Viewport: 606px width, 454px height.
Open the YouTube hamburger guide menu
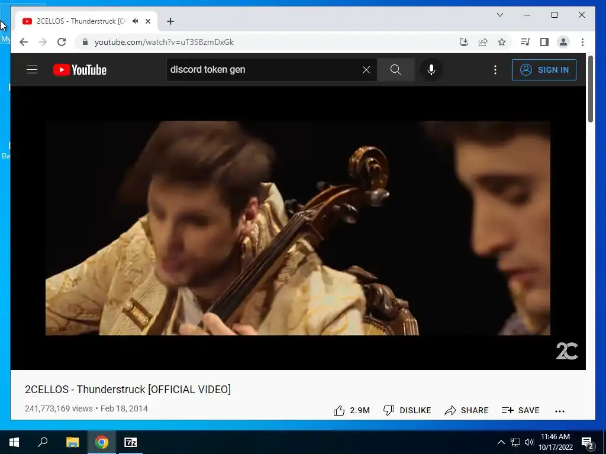click(32, 70)
